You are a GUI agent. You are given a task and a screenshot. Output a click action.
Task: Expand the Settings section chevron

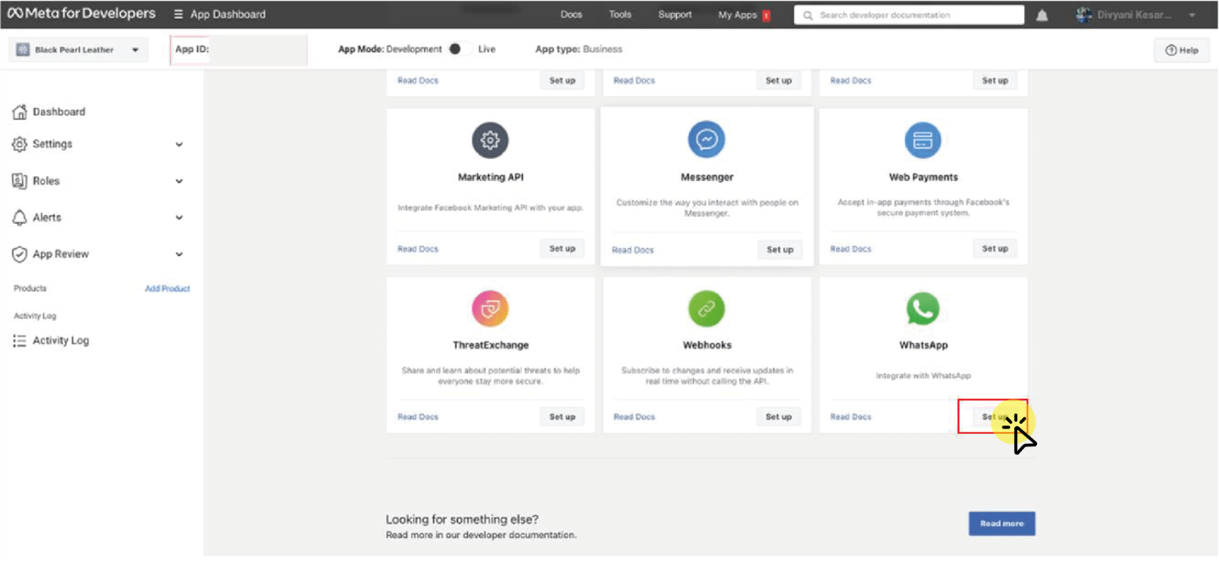click(179, 145)
